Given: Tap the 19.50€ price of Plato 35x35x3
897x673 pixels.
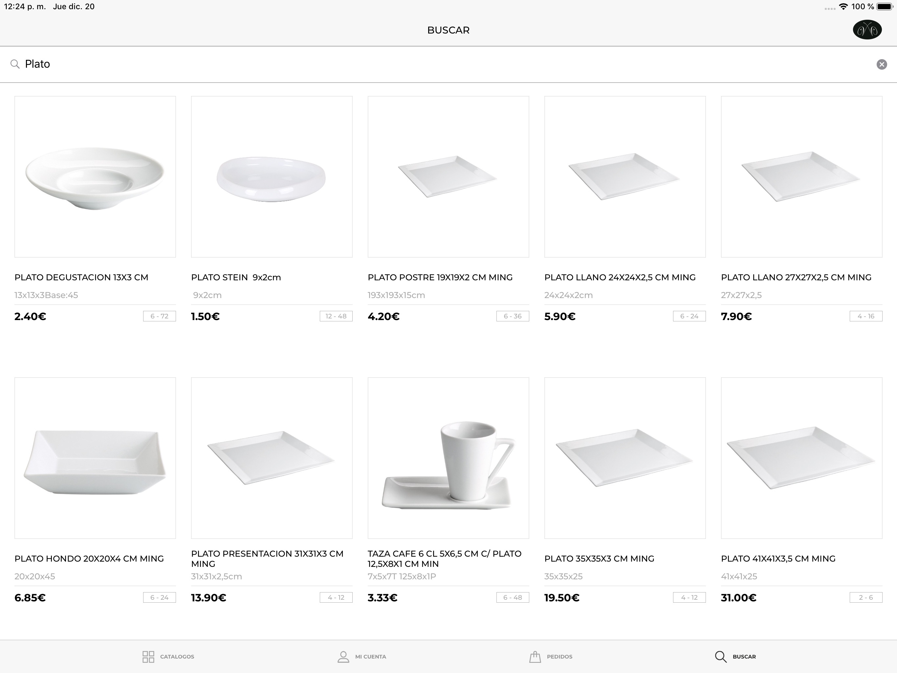Looking at the screenshot, I should pyautogui.click(x=562, y=597).
